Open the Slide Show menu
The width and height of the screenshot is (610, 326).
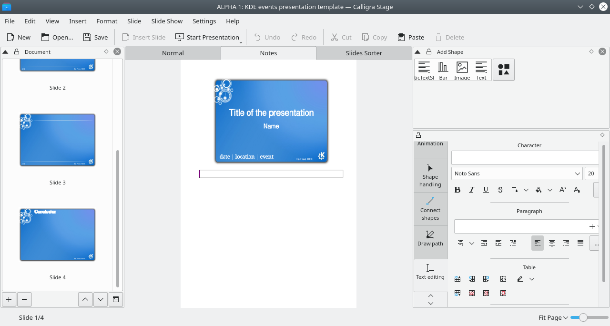coord(167,21)
